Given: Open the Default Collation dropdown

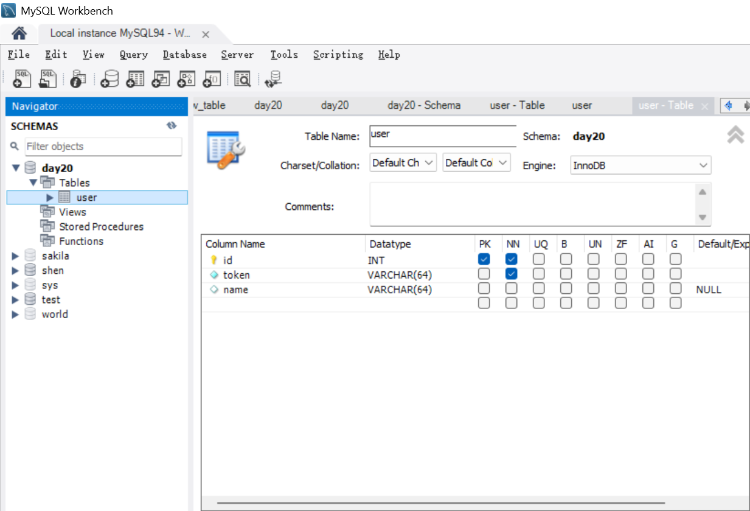Looking at the screenshot, I should (477, 162).
